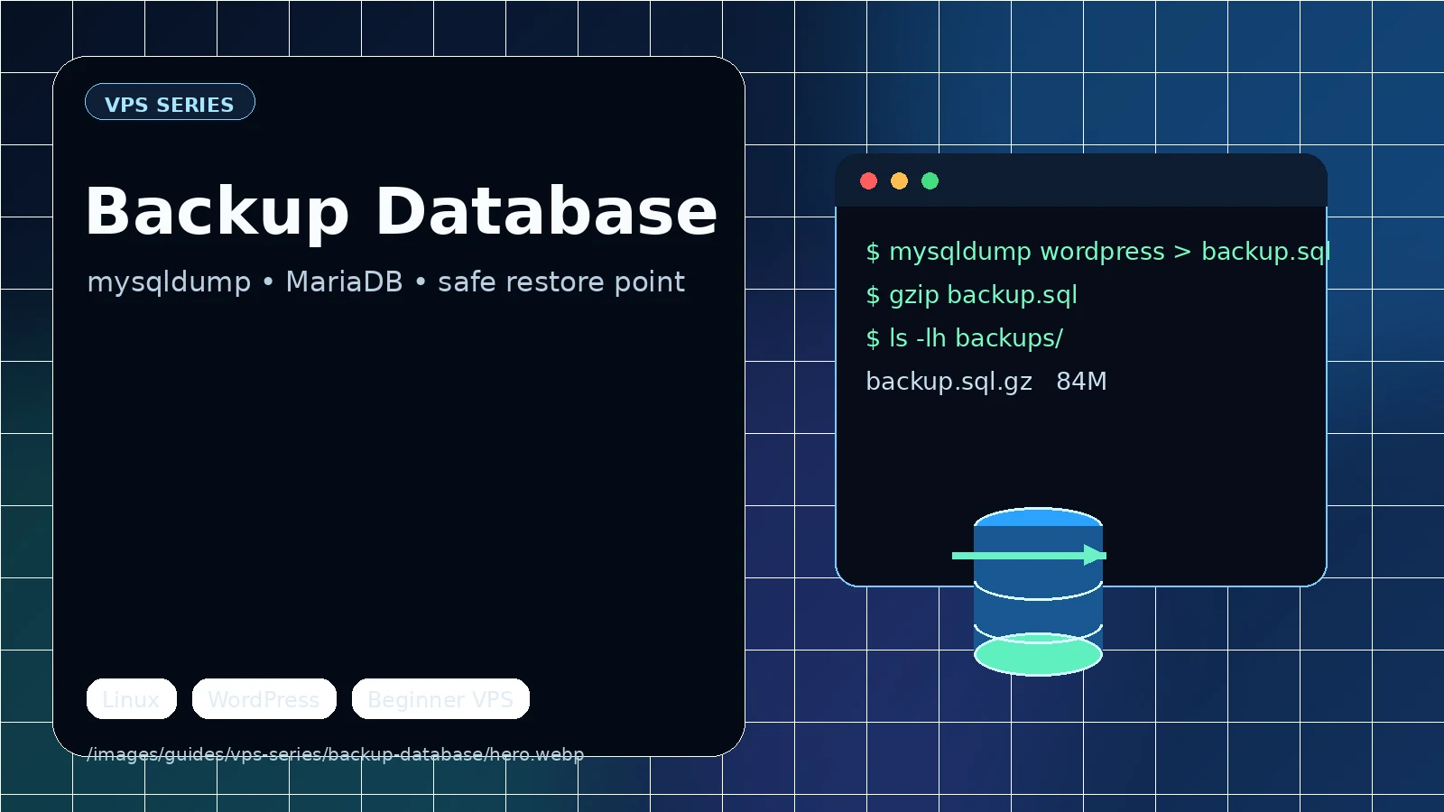Click the red dot in terminal window
The image size is (1444, 812).
click(x=869, y=181)
